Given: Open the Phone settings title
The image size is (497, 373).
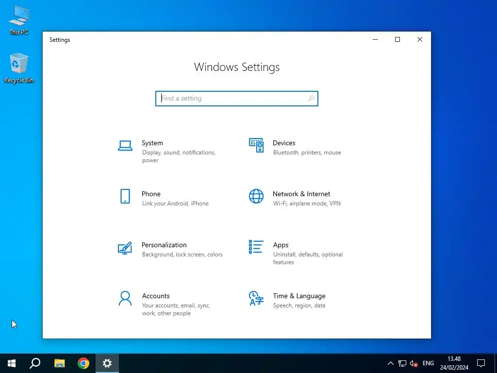Looking at the screenshot, I should (151, 194).
